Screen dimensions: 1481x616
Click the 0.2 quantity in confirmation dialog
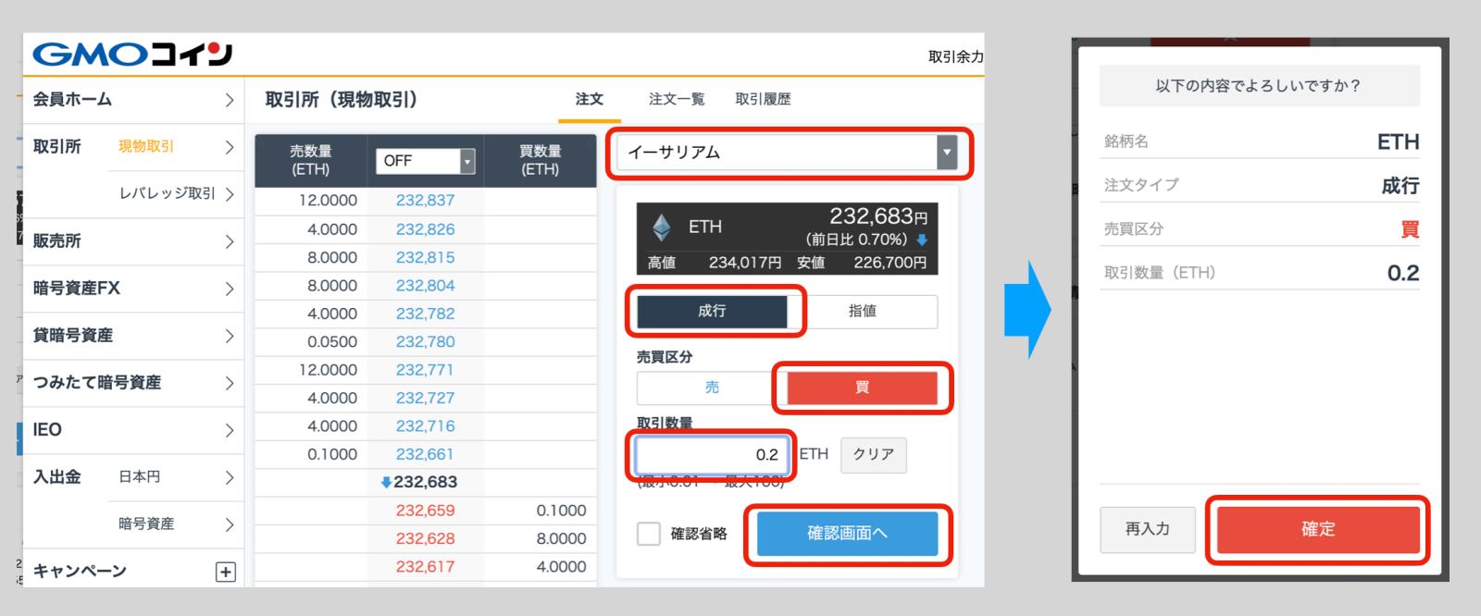click(x=1403, y=274)
